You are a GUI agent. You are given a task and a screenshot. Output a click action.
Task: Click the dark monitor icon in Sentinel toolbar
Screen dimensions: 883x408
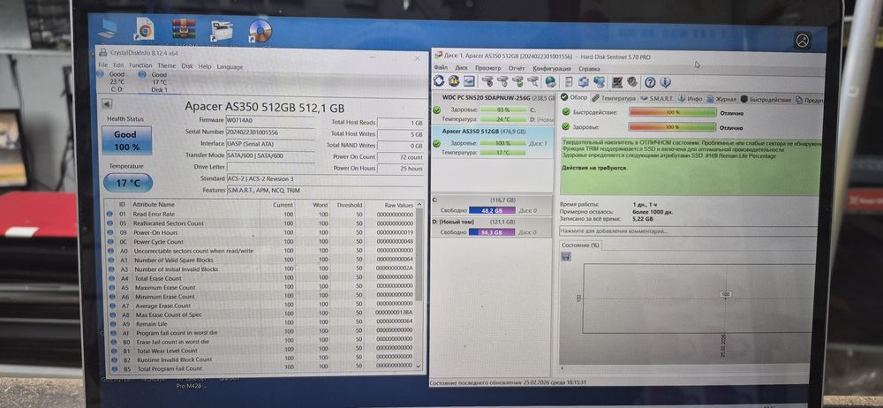(616, 83)
